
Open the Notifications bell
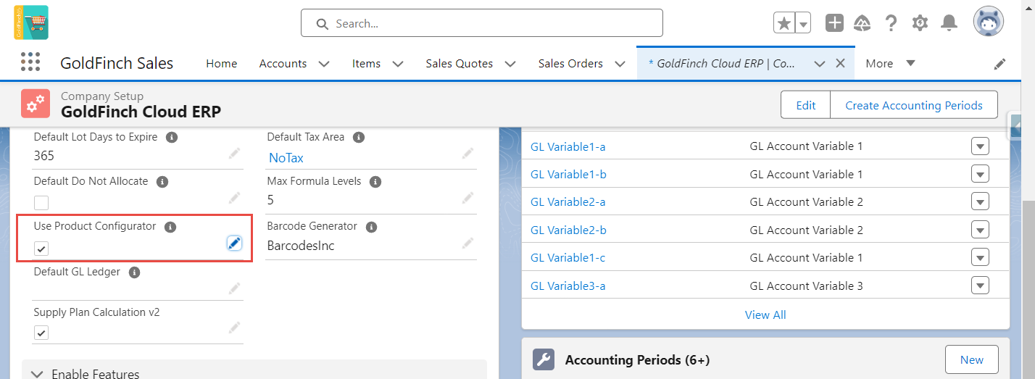949,23
